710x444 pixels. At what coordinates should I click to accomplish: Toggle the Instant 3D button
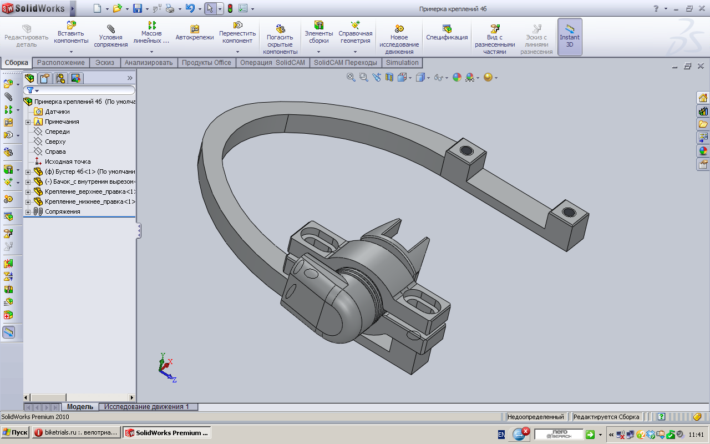coord(569,37)
